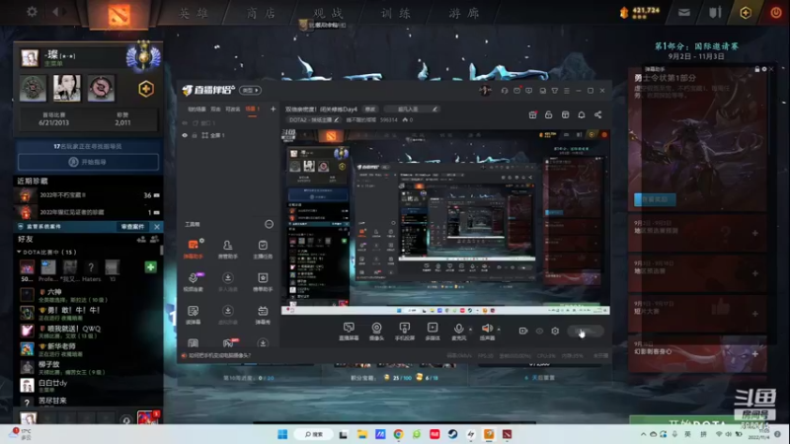Open the rank medal badge on profile

[143, 57]
